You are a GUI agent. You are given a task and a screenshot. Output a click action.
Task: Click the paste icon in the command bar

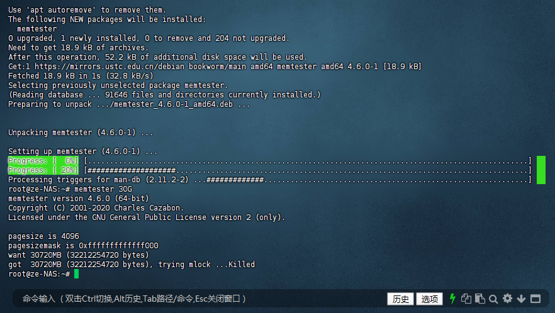(x=479, y=299)
